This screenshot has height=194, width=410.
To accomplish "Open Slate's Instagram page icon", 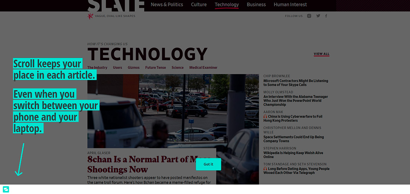I will tap(309, 16).
